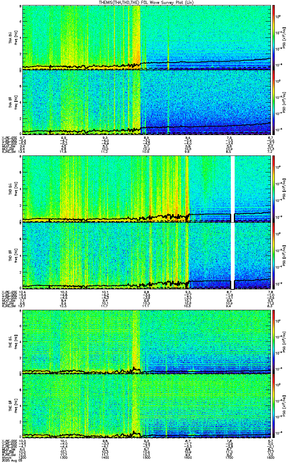Click the 1200 tick label on bottom time axis

tap(22, 457)
